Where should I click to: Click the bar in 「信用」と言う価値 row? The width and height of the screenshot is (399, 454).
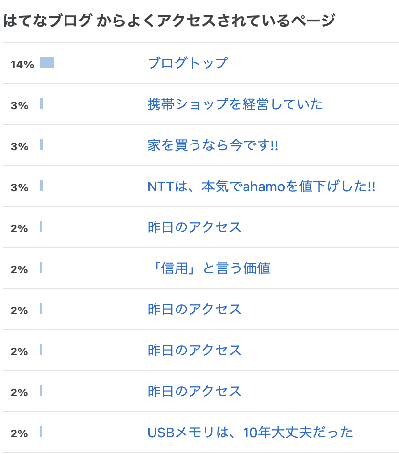pyautogui.click(x=41, y=268)
